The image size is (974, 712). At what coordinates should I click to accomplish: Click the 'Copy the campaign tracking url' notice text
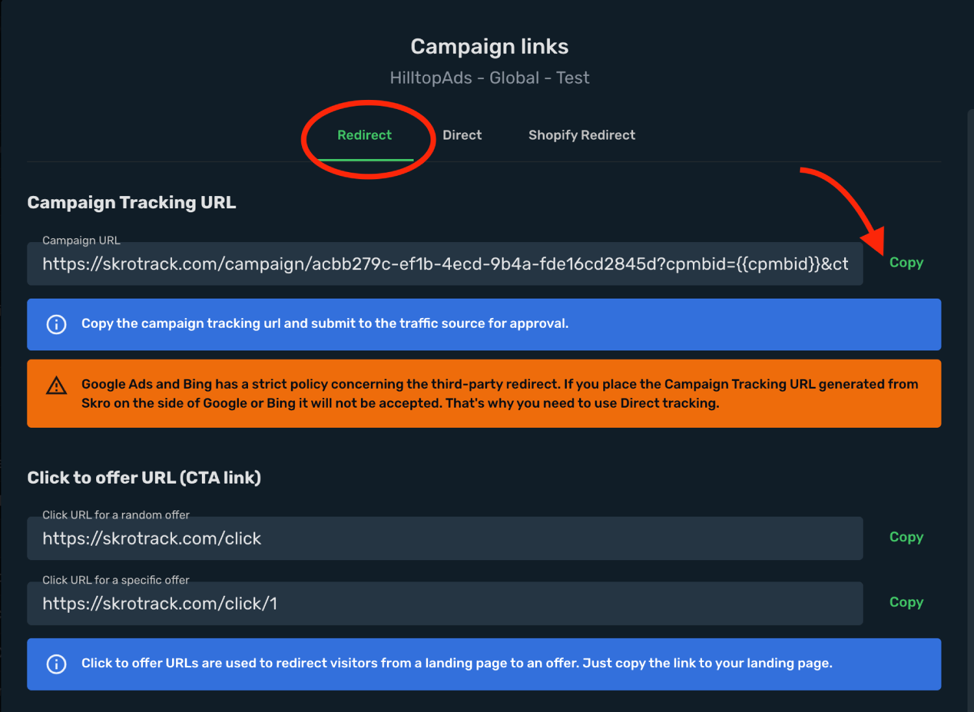click(325, 323)
